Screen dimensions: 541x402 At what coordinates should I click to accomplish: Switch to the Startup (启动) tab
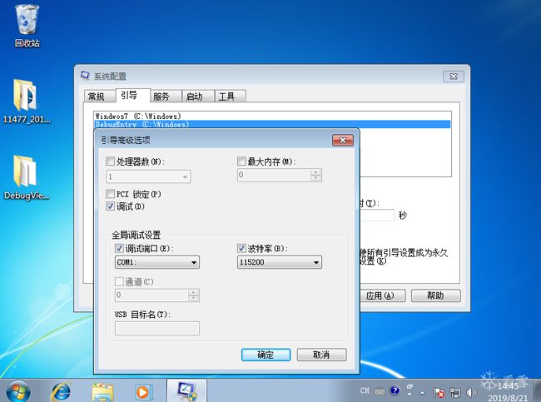pos(197,97)
